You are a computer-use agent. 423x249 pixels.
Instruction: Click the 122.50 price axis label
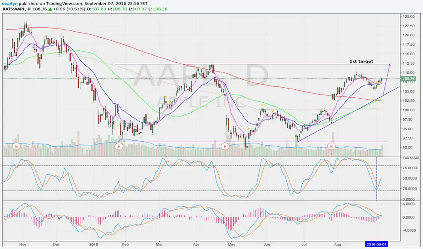tap(408, 26)
